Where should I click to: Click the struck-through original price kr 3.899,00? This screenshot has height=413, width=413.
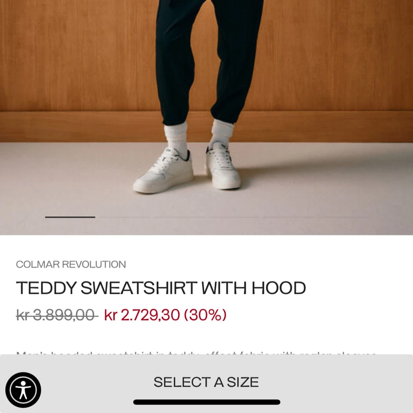57,315
